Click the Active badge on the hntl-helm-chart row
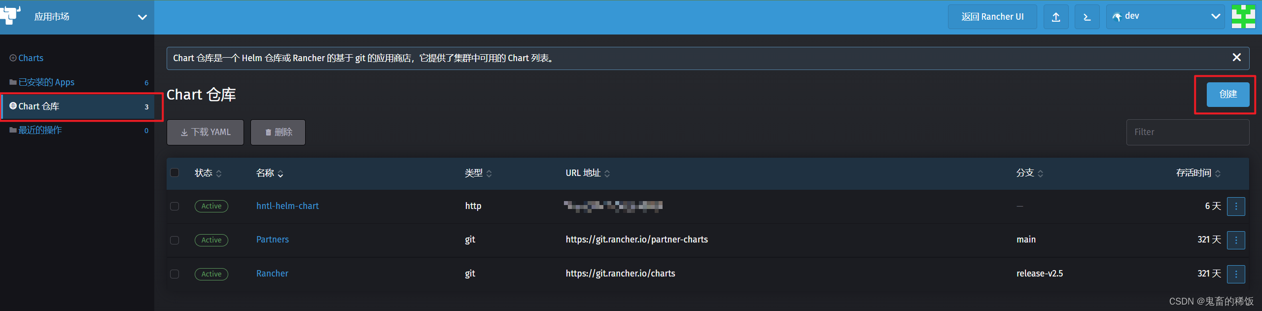 (211, 206)
